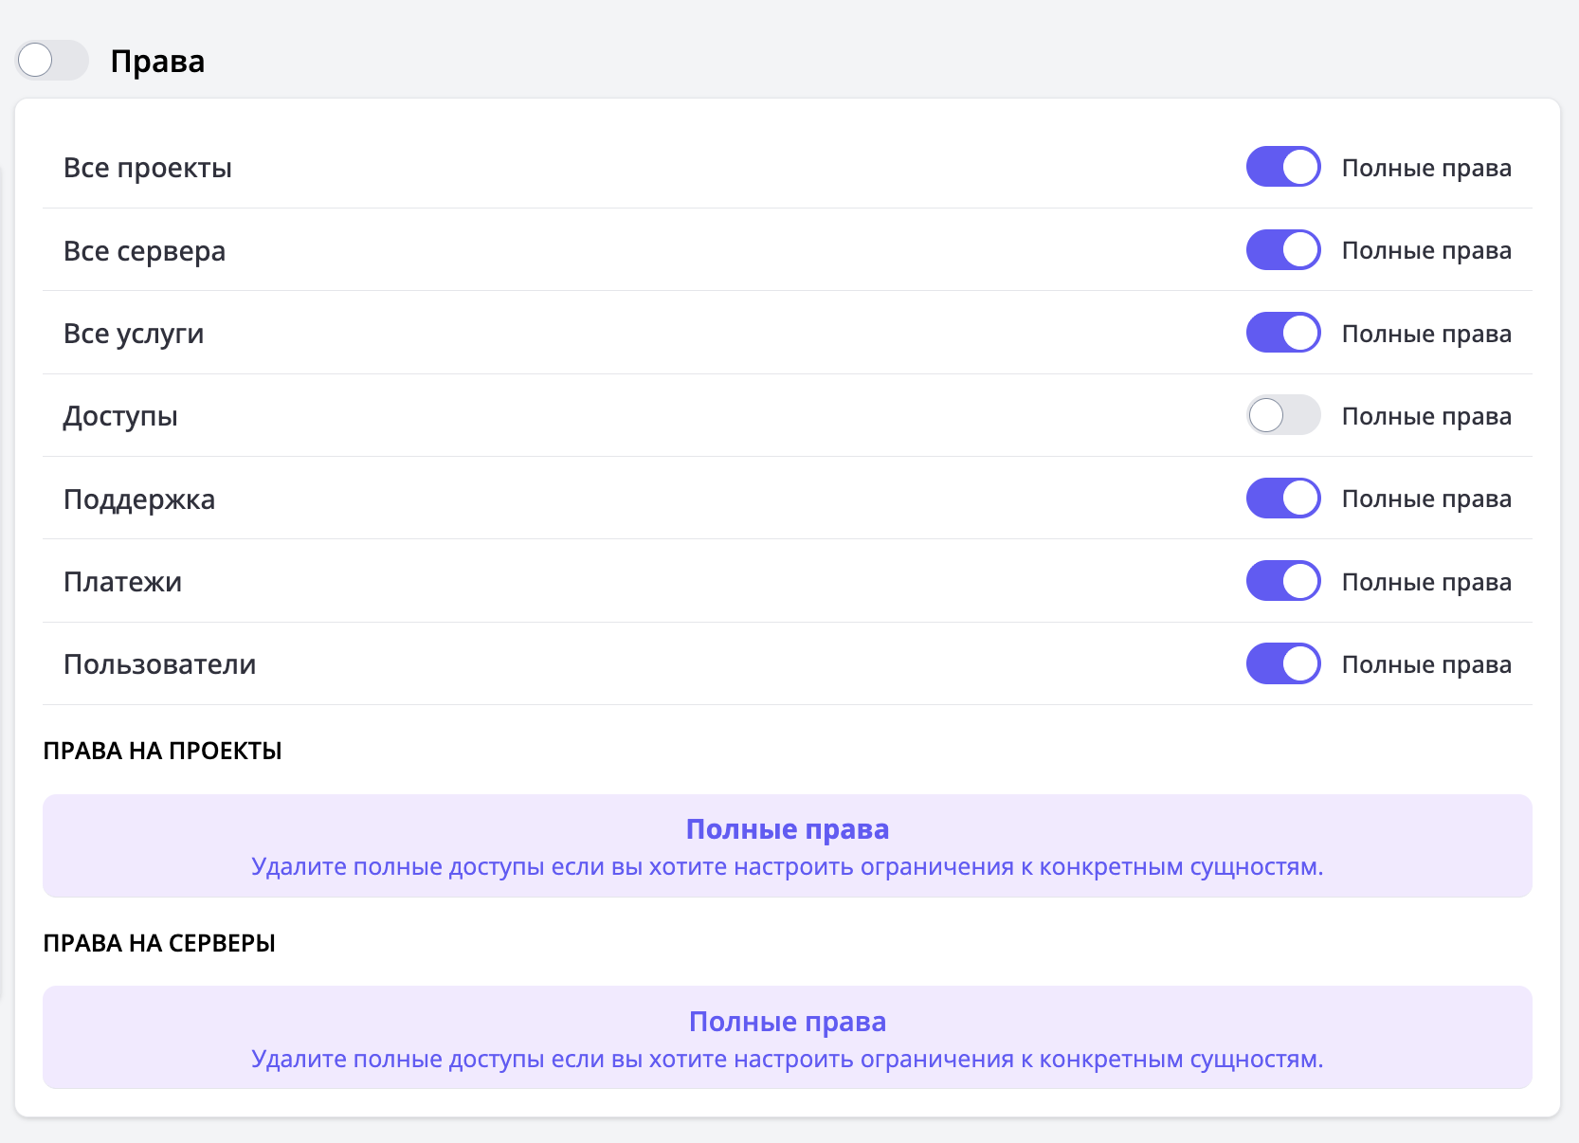Click the "Доступы" row label
Viewport: 1579px width, 1143px height.
click(x=120, y=416)
